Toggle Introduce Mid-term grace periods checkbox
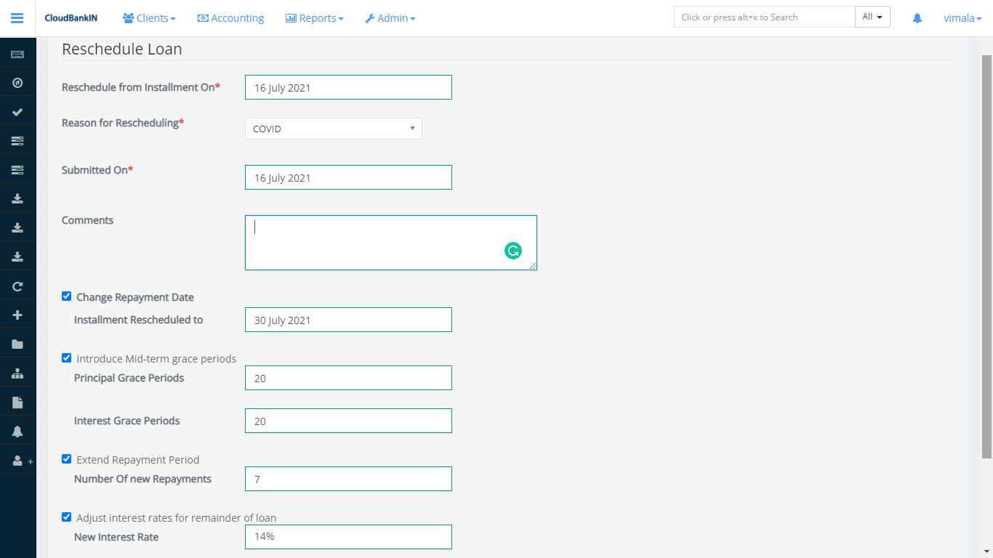993x558 pixels. click(67, 357)
